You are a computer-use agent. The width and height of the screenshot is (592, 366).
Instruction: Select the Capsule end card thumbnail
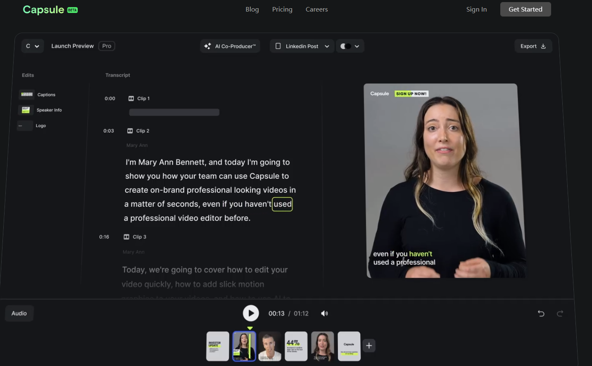click(349, 346)
